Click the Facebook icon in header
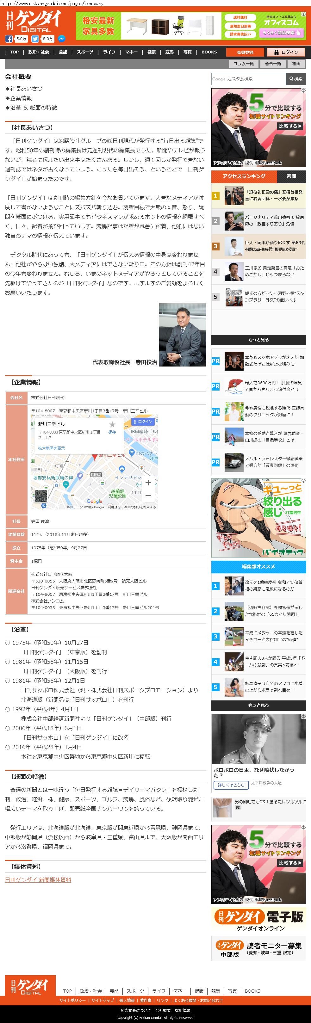 pos(9,39)
